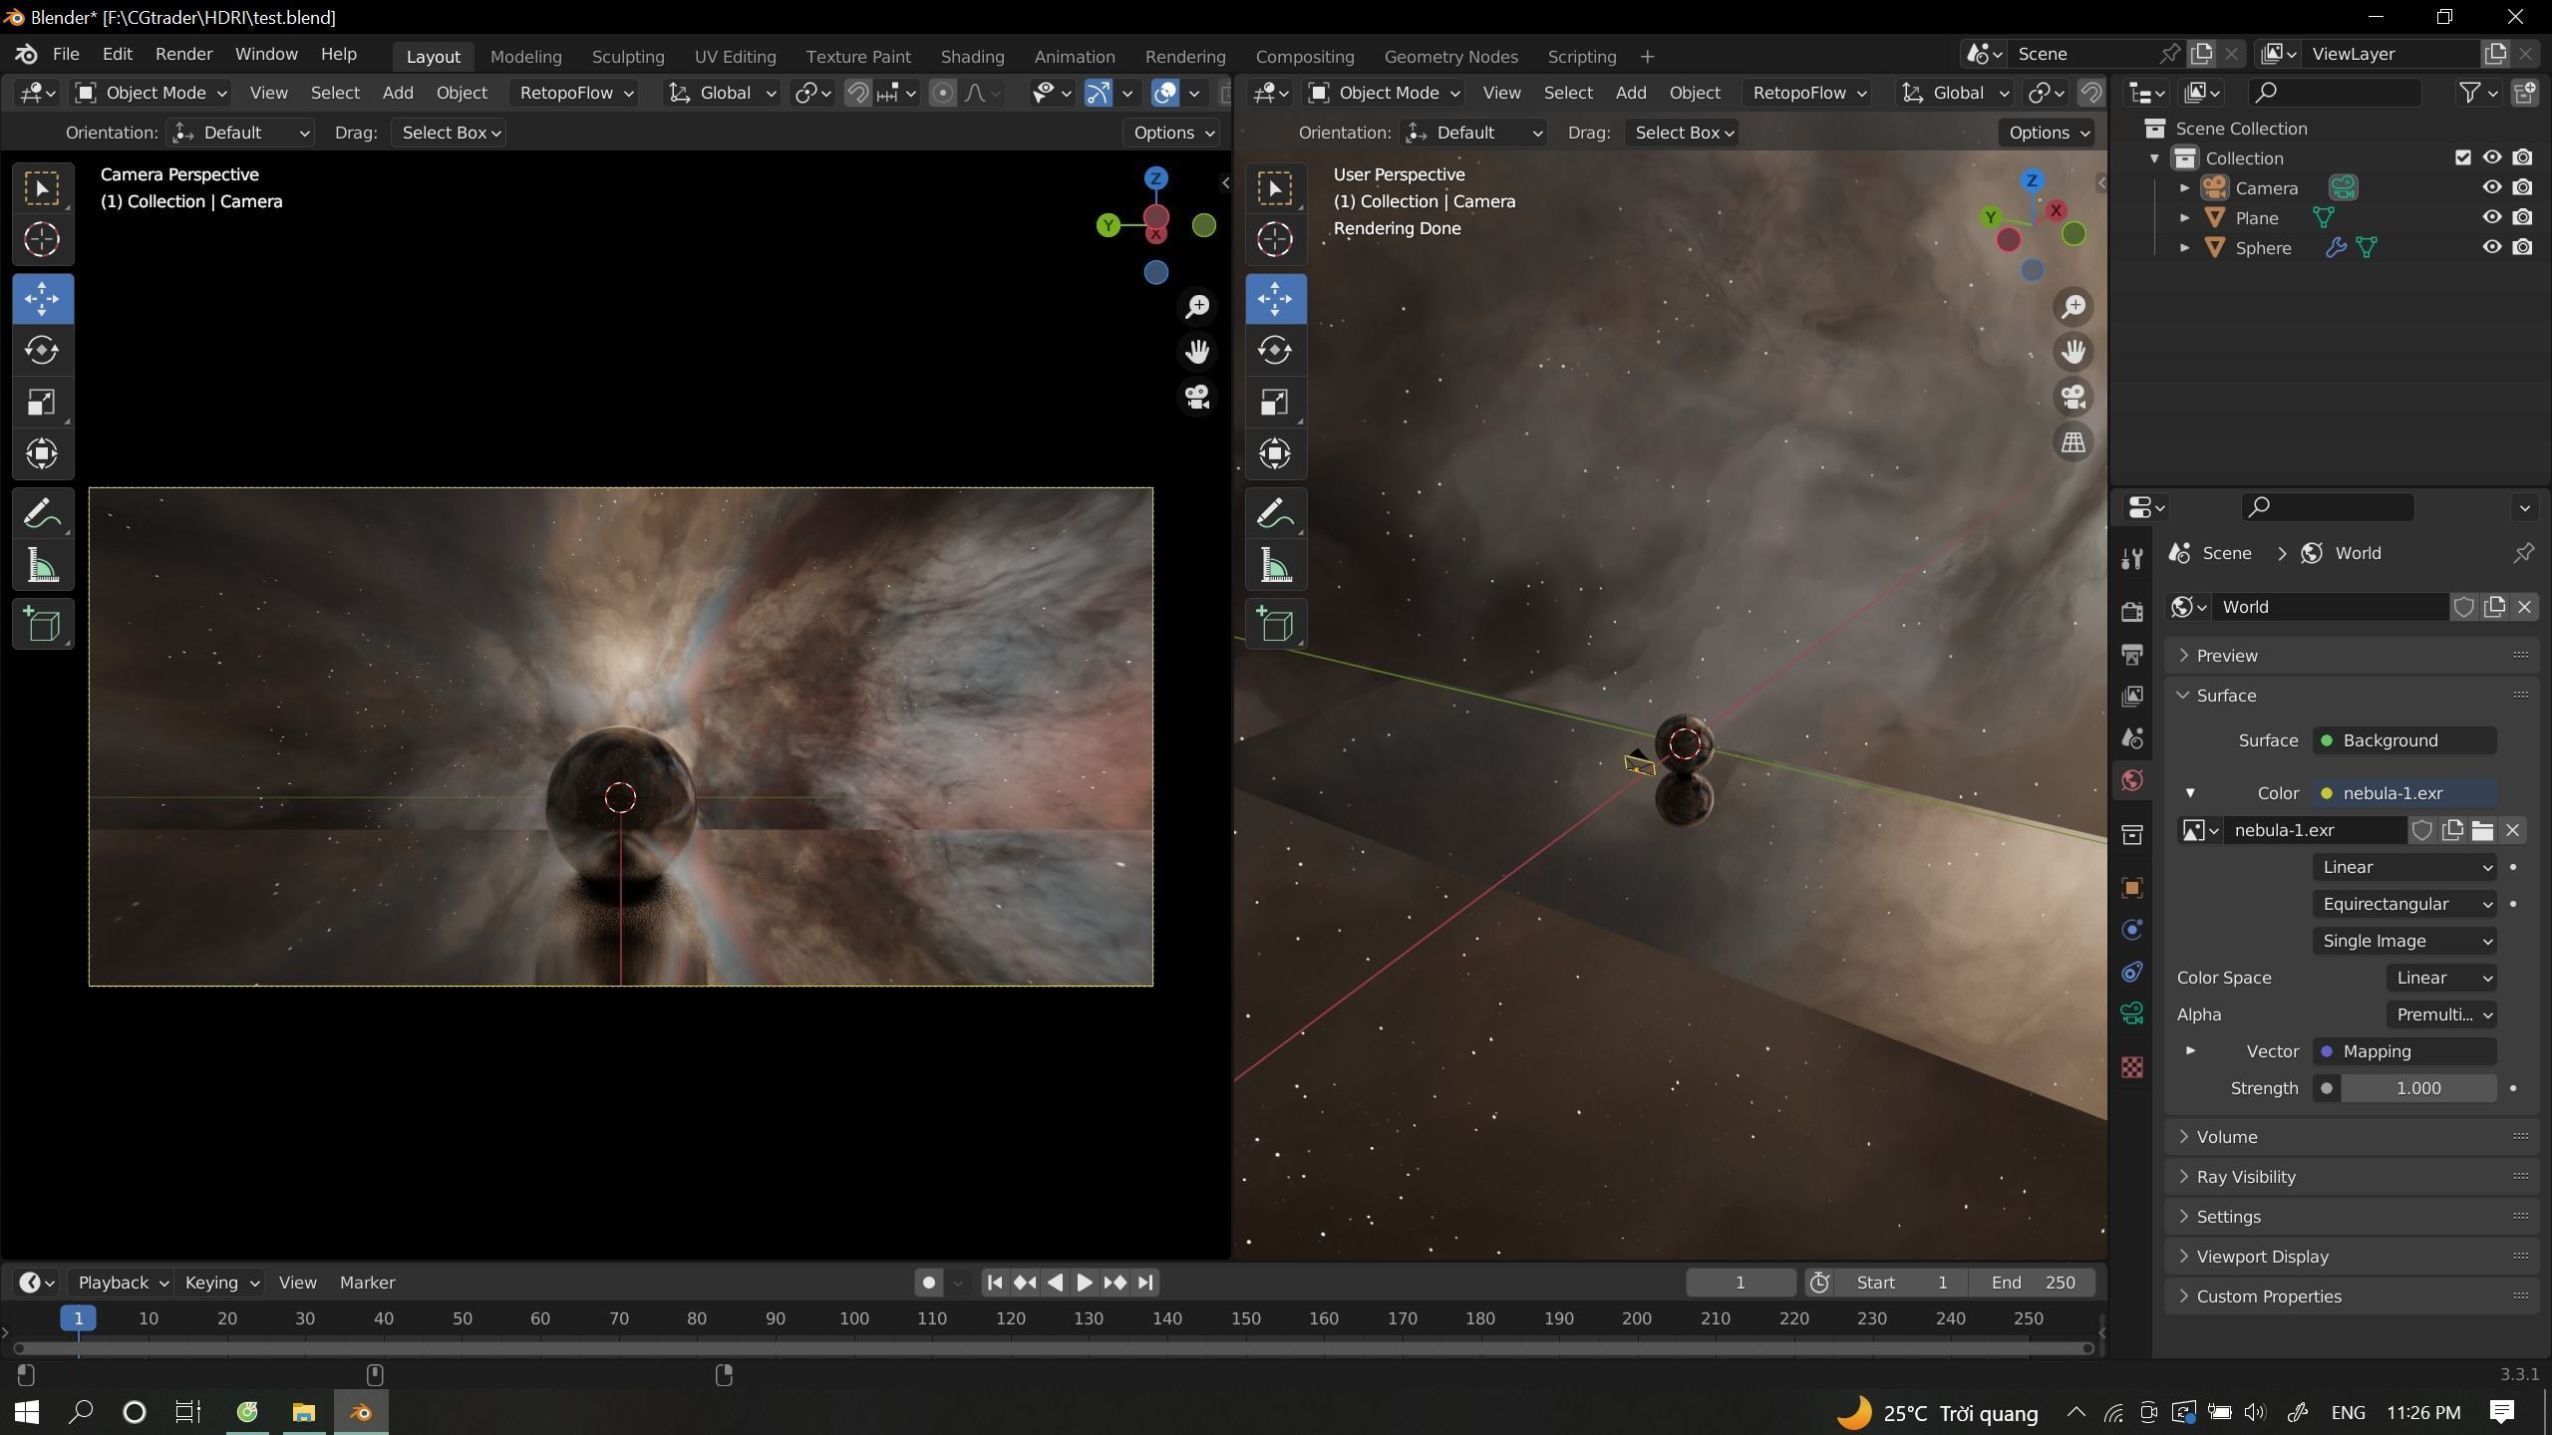The height and width of the screenshot is (1435, 2552).
Task: Select the Rotate tool in left viewport
Action: pyautogui.click(x=42, y=351)
